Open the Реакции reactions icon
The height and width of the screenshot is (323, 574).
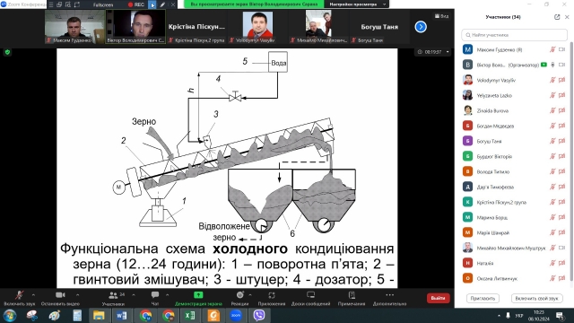239,295
